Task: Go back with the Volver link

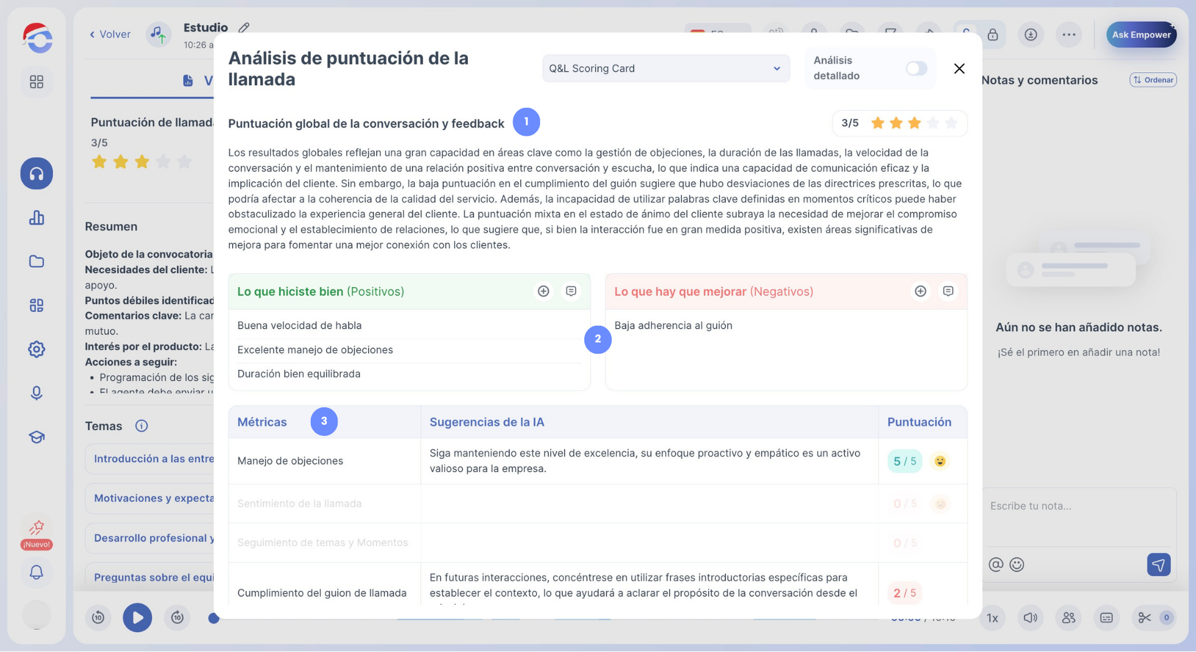Action: click(110, 34)
